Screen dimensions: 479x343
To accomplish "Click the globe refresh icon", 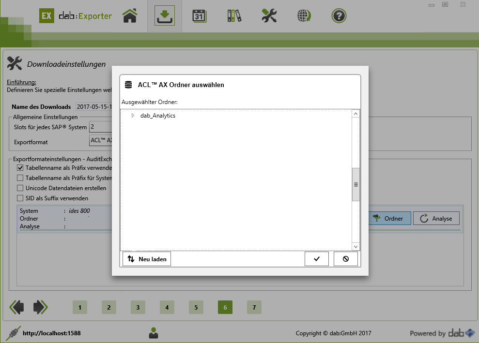I will point(304,15).
